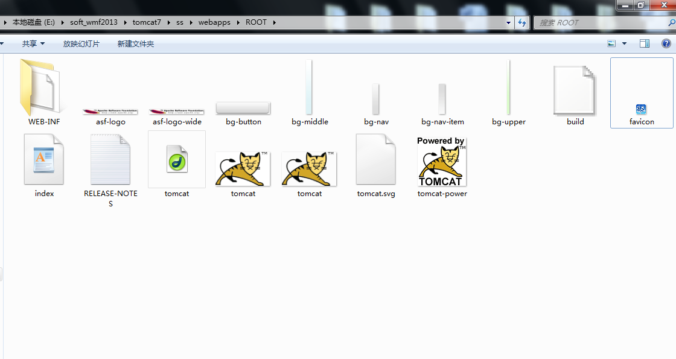
Task: Select the tomcat Dreamweaver stylesheet file icon
Action: 177,159
